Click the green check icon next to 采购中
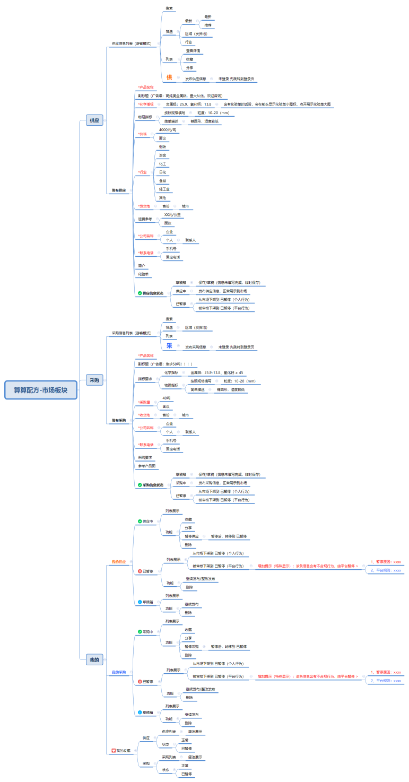This screenshot has width=409, height=782. tap(140, 632)
